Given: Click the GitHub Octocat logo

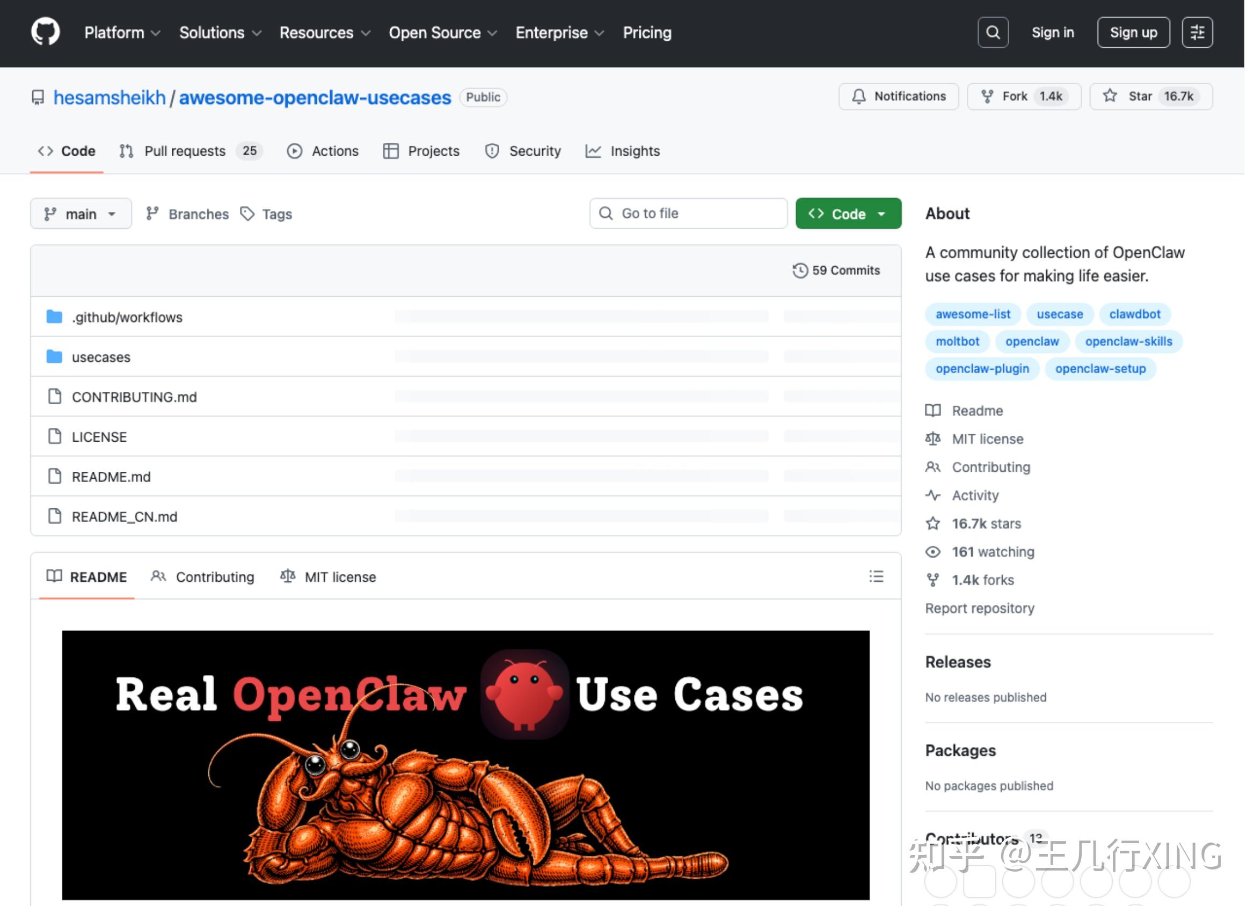Looking at the screenshot, I should click(x=45, y=32).
